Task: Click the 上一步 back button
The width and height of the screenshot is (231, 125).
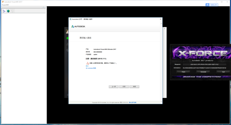Action: coord(113,87)
